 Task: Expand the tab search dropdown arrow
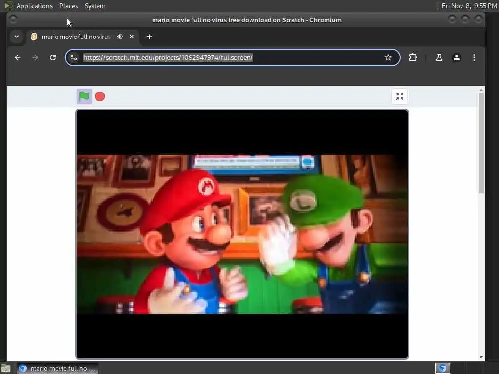point(17,37)
